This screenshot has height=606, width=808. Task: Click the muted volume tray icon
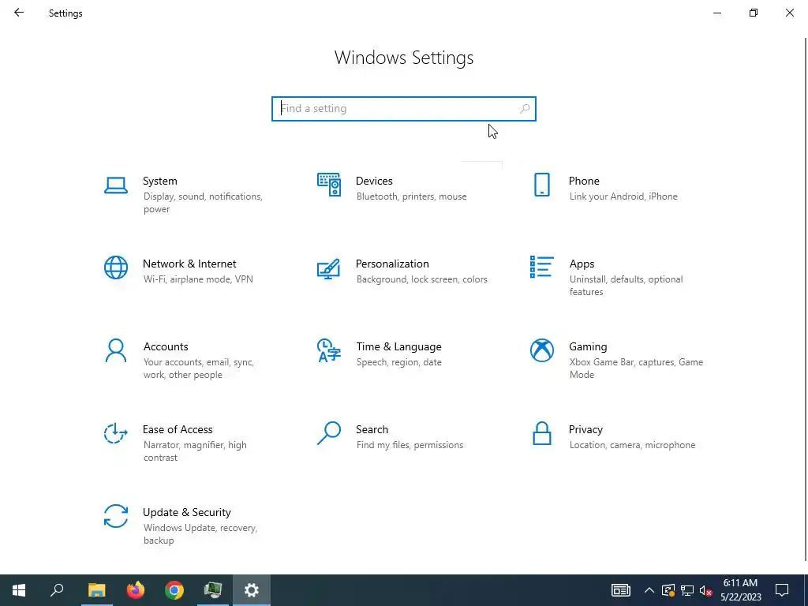(706, 590)
